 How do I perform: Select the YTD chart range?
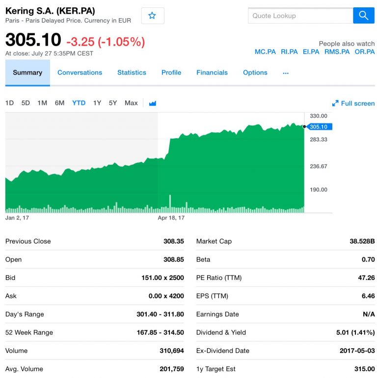[79, 103]
